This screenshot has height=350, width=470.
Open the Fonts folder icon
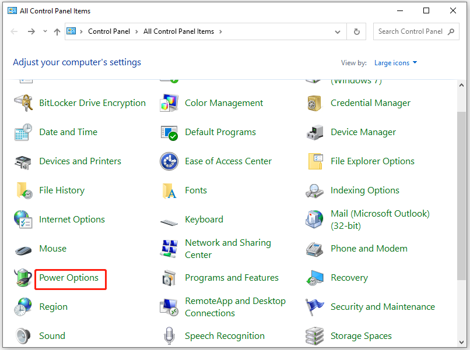[x=169, y=191]
